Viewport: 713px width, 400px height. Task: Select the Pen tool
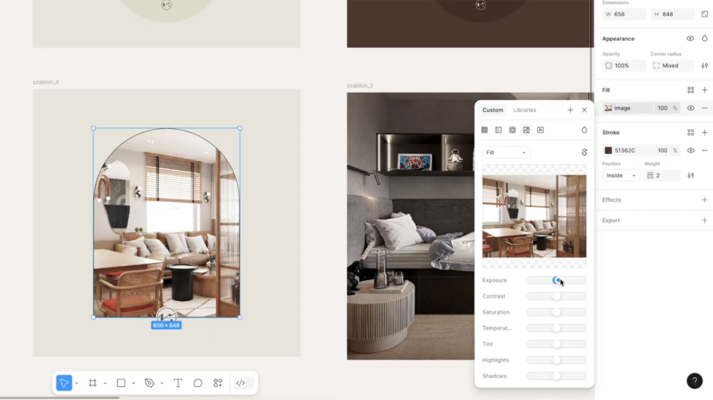[149, 383]
